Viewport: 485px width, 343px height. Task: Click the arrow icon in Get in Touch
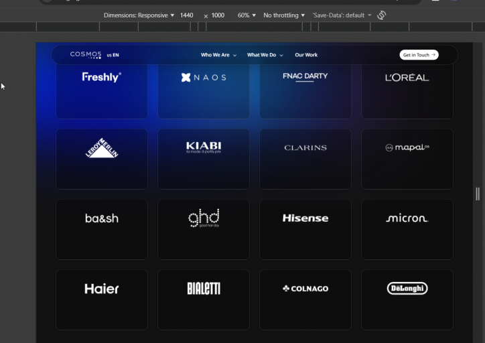pyautogui.click(x=433, y=55)
